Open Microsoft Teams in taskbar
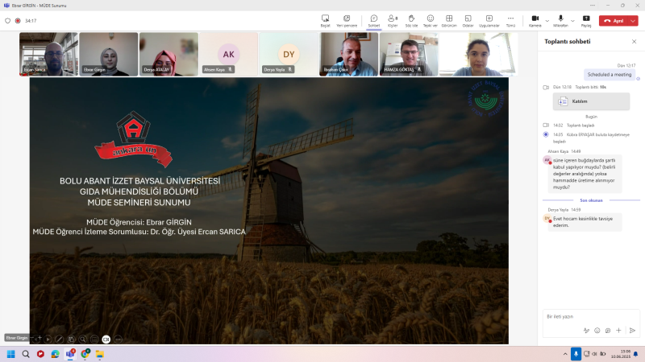 pos(70,354)
